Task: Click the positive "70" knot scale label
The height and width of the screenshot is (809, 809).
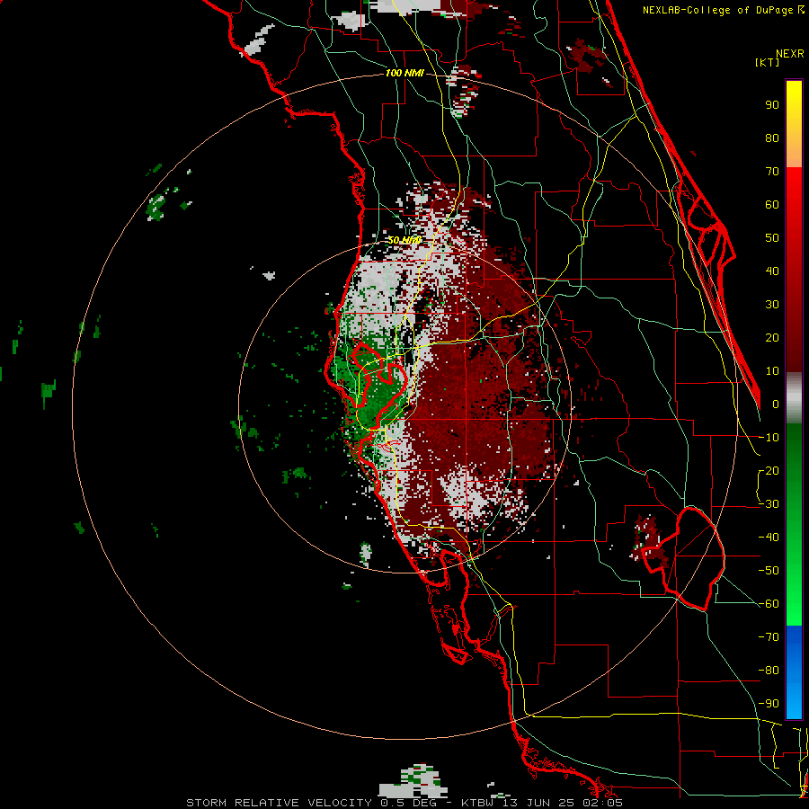Action: [772, 172]
